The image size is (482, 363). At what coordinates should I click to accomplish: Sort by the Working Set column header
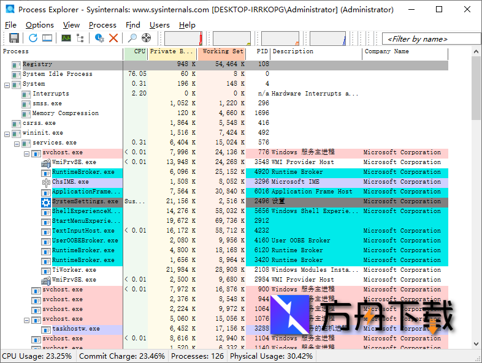223,52
